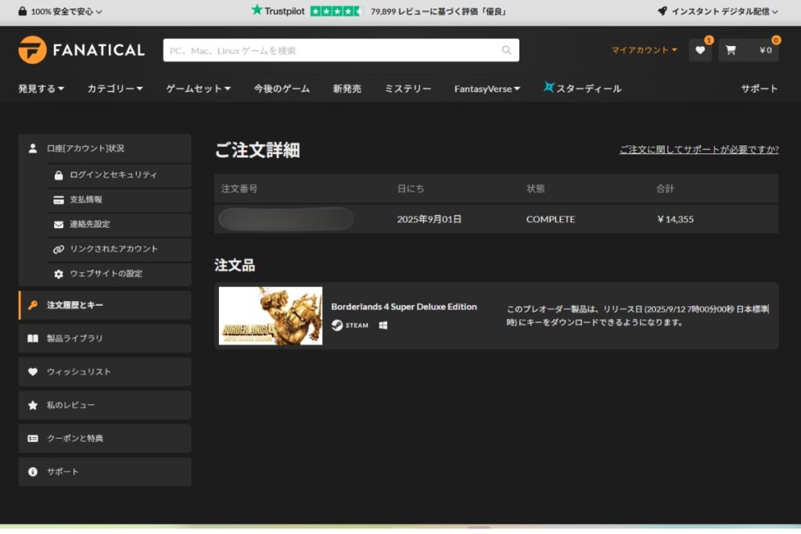Click the ご注文詳細 page heading
The image size is (801, 534).
click(257, 150)
